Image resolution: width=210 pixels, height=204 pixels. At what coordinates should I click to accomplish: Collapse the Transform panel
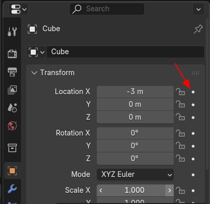pos(34,73)
